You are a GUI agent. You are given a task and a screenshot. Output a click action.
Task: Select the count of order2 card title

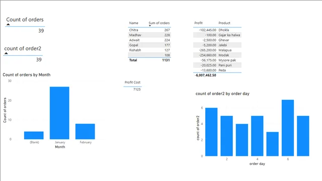tap(23, 49)
